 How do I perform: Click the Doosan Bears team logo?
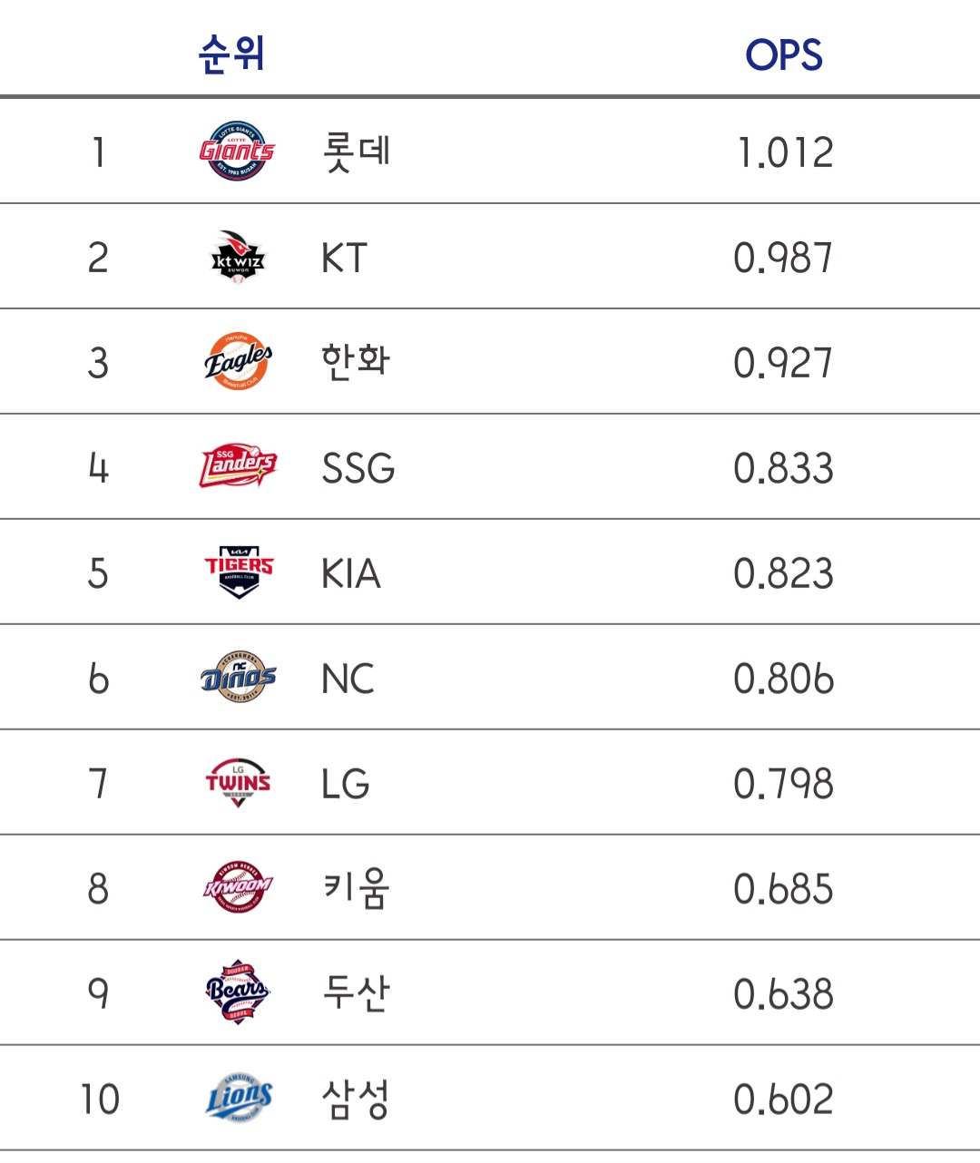coord(238,992)
